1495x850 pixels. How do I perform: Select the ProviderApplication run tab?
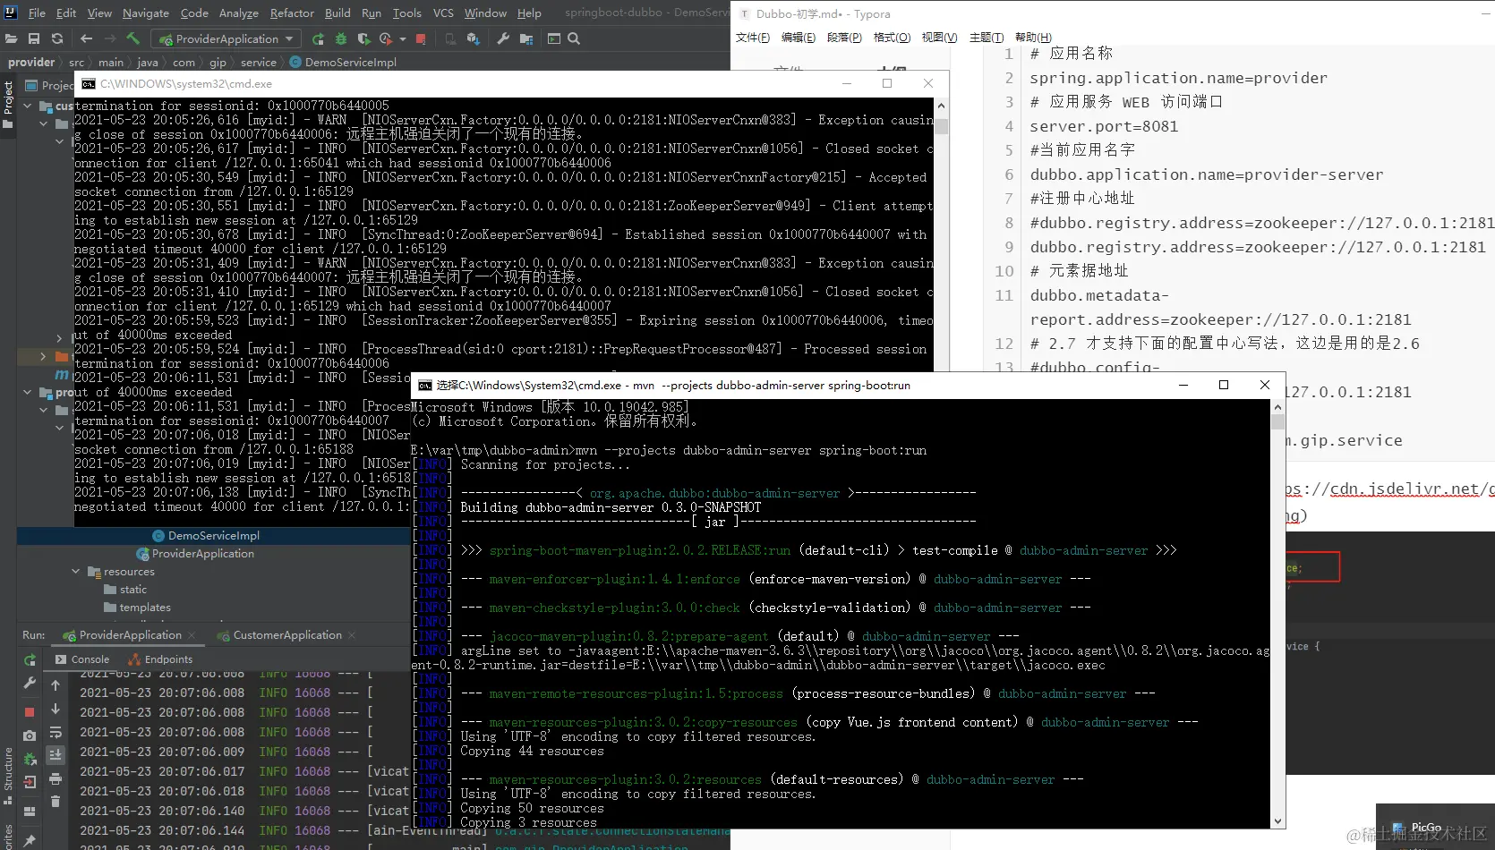tap(130, 635)
